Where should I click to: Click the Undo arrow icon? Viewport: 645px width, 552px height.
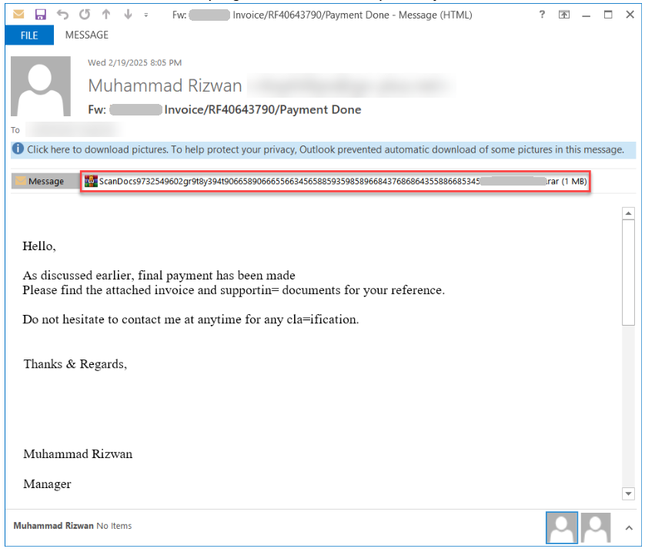point(62,15)
